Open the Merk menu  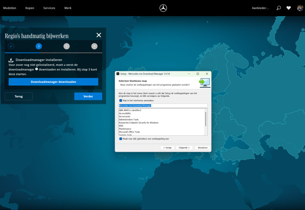[68, 8]
